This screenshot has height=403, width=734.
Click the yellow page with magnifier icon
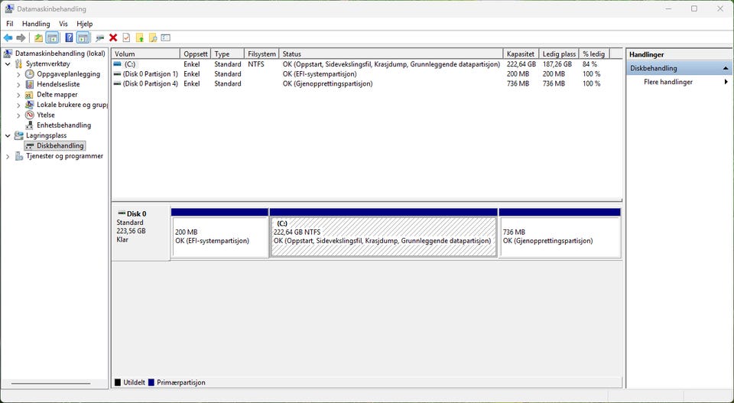(x=153, y=38)
